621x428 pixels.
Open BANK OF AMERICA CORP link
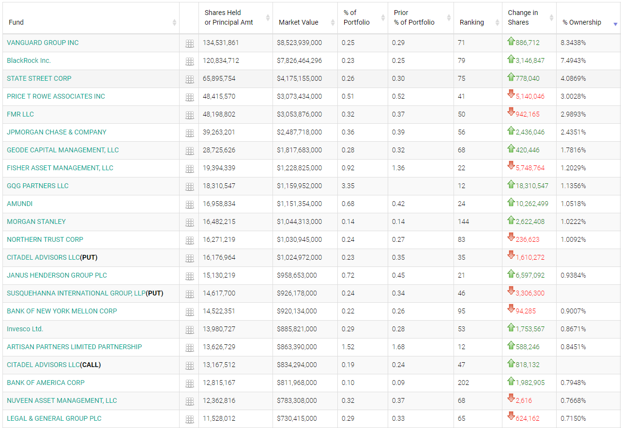[x=45, y=383]
